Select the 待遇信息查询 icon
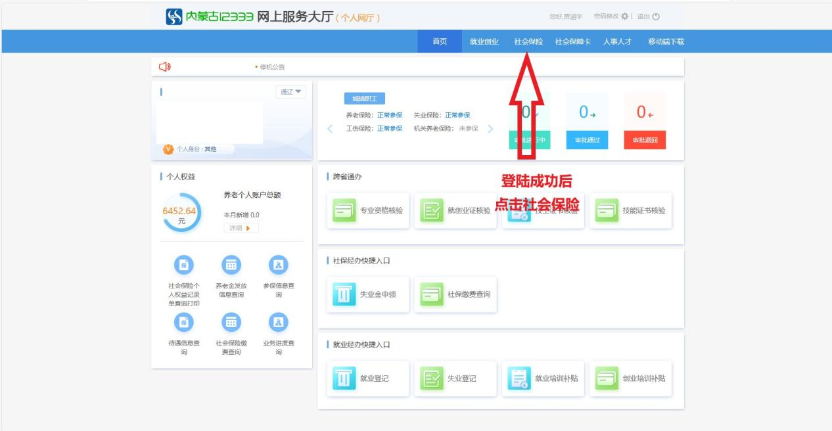The image size is (832, 431). [x=184, y=321]
